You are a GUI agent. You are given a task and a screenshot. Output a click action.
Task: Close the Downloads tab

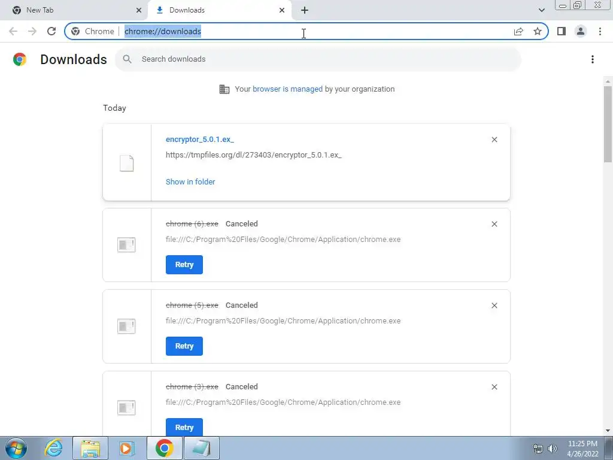[282, 10]
